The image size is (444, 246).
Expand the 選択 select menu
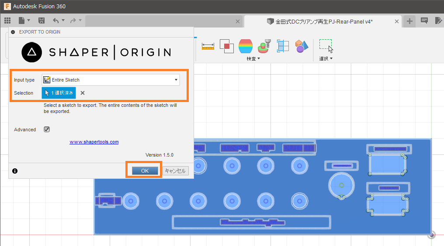click(x=326, y=58)
